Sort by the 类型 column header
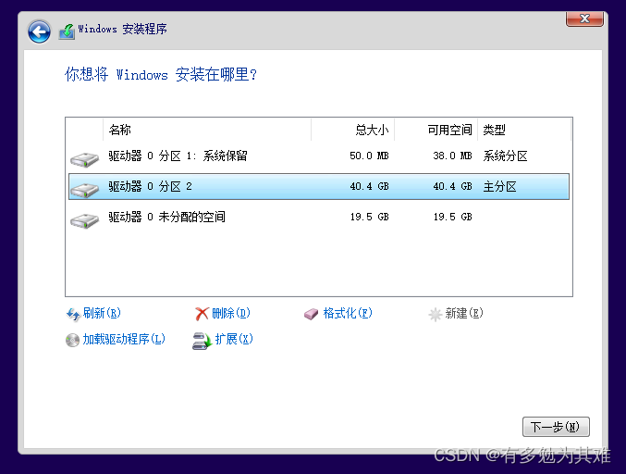This screenshot has height=474, width=626. (x=524, y=130)
